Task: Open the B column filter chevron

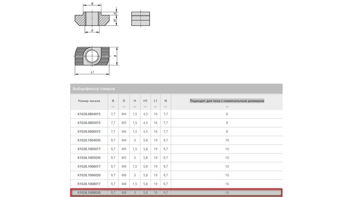Action: (x=113, y=107)
